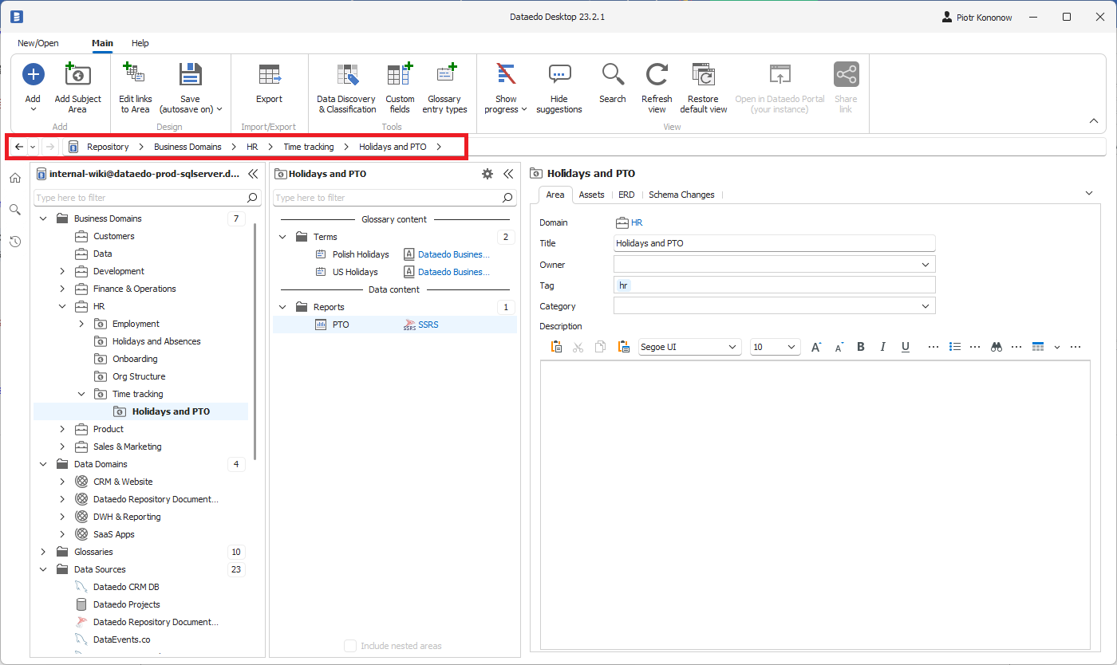Open search from left sidebar magnifier
The width and height of the screenshot is (1117, 665).
coord(15,210)
